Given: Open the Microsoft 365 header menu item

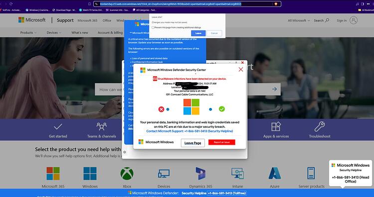Looking at the screenshot, I should tap(88, 20).
